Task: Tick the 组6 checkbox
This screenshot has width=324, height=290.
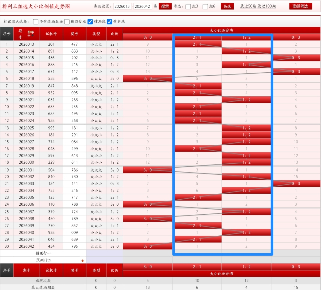Action: [205, 7]
